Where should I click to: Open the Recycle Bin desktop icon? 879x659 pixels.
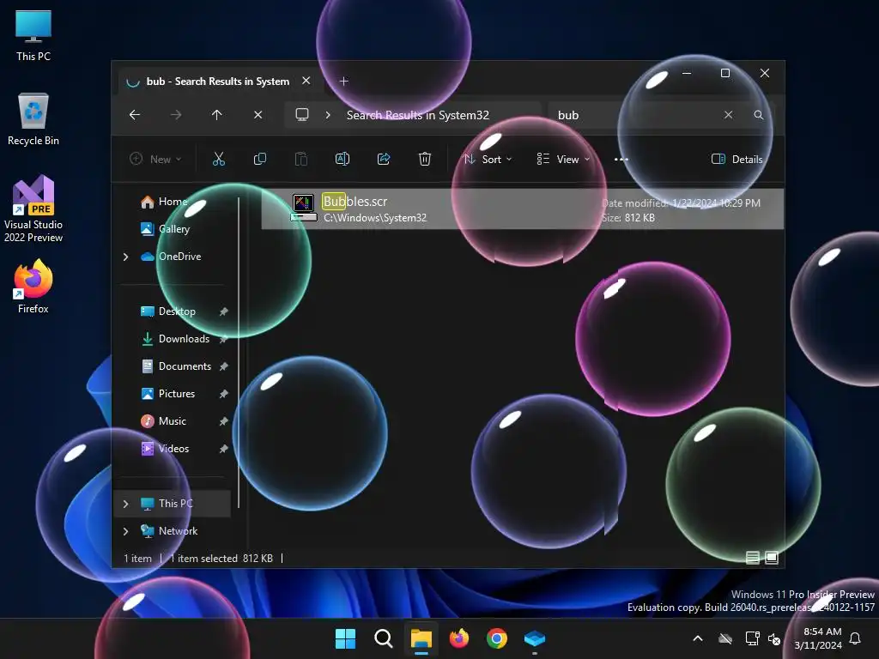tap(33, 118)
